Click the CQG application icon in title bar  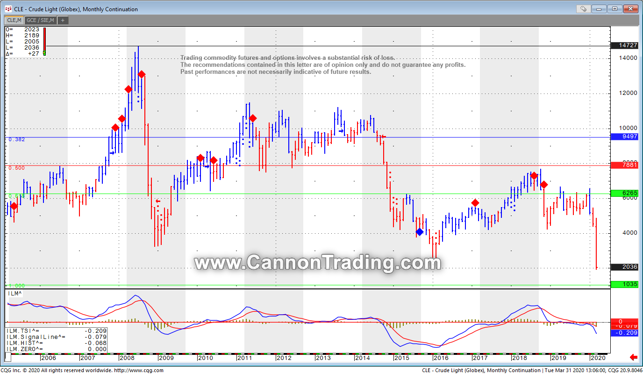[x=8, y=9]
